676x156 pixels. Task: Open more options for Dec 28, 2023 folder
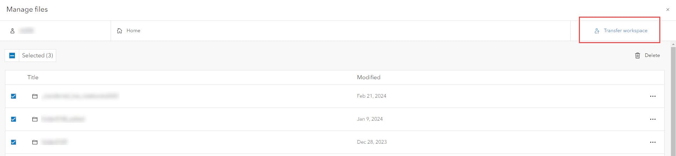tap(653, 142)
